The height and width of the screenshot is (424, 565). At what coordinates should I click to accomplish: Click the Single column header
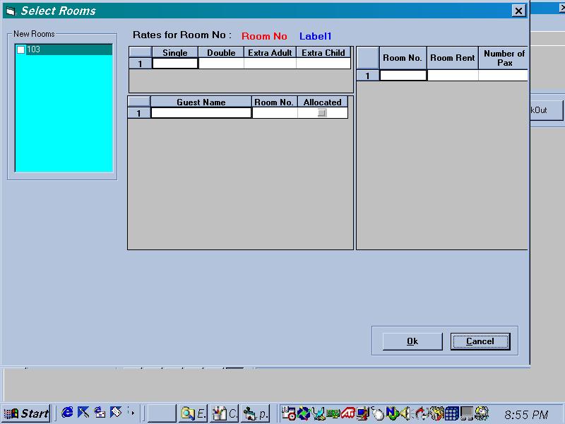[175, 52]
